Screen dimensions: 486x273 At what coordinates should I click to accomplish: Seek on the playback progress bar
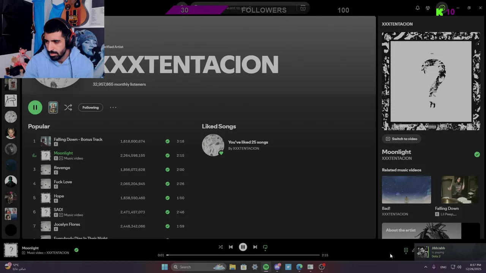(x=243, y=255)
